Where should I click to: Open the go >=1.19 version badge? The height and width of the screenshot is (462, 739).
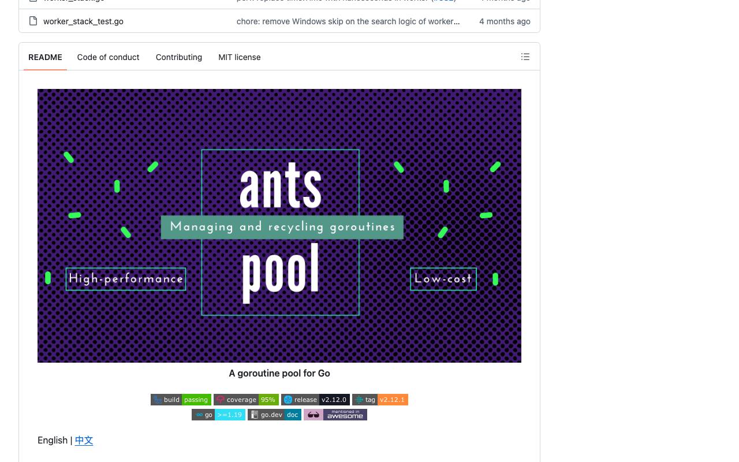point(218,415)
